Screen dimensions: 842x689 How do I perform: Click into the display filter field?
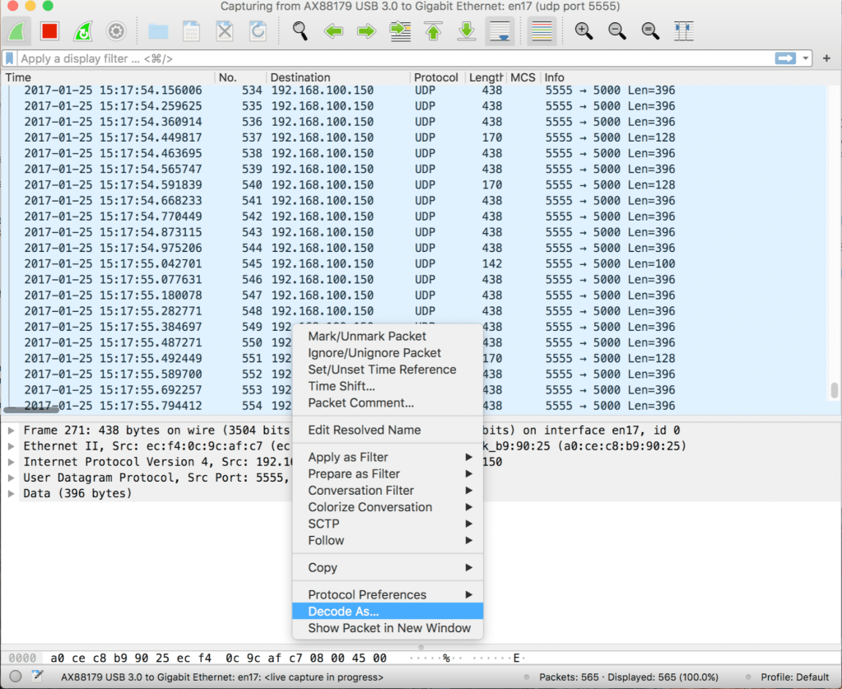[x=395, y=58]
